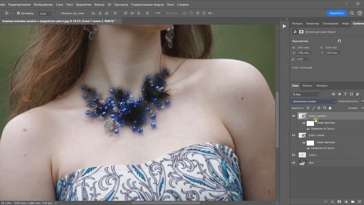Hide layer Слой 1 копия 2
364x205 pixels.
293,116
